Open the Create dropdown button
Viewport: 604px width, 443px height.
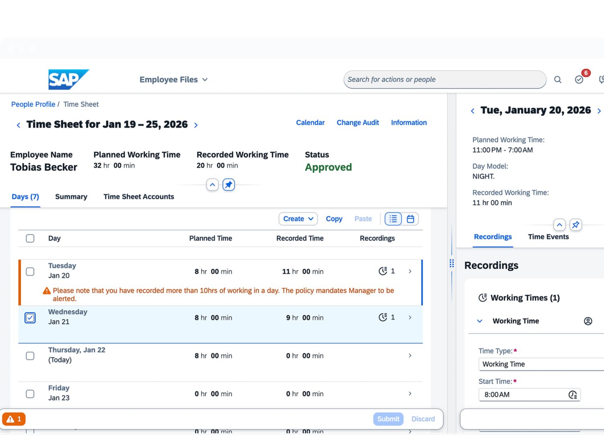pyautogui.click(x=298, y=219)
